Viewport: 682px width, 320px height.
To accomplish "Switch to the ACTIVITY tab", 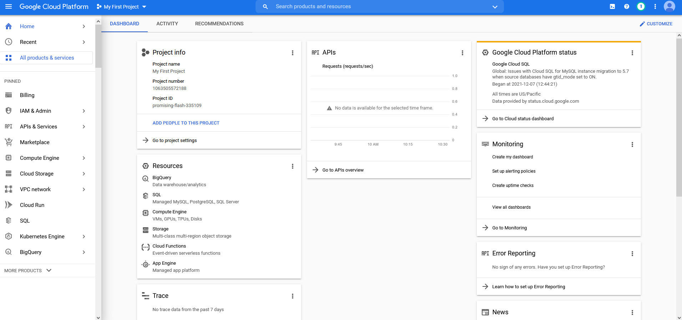I will click(x=167, y=24).
